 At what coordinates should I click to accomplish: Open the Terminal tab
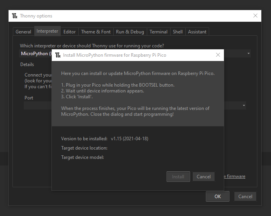[x=158, y=32]
